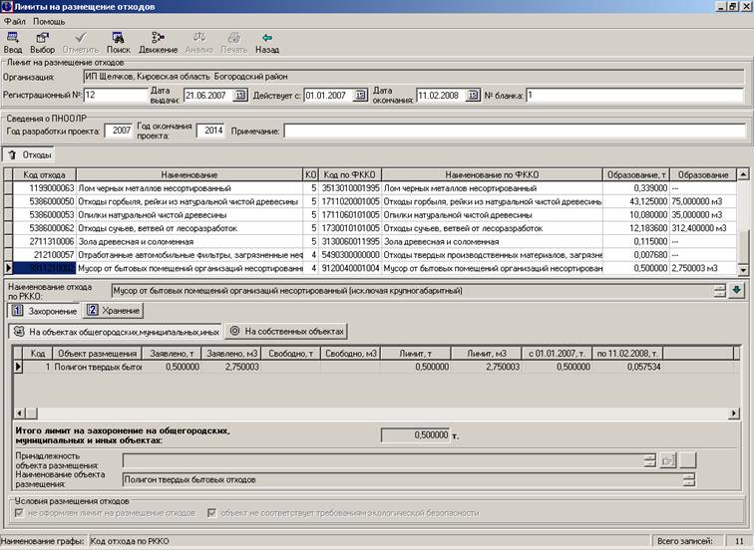The height and width of the screenshot is (550, 754).
Task: Switch to the Хранение tab
Action: click(x=113, y=310)
